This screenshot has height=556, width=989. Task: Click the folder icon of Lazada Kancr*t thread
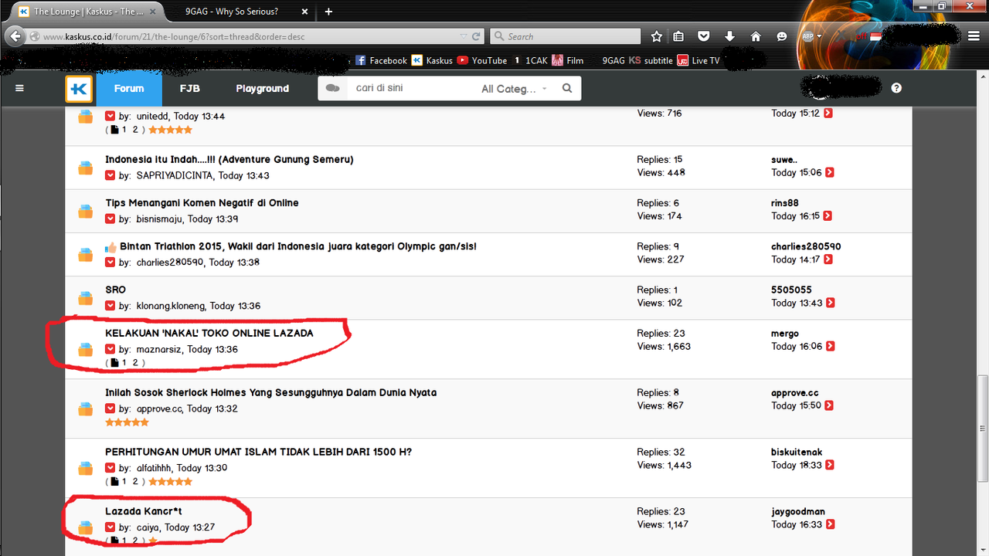86,527
